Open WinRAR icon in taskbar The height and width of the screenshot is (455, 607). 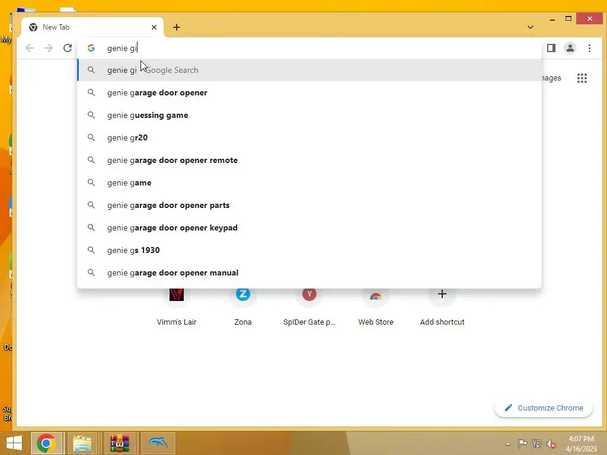[x=120, y=443]
